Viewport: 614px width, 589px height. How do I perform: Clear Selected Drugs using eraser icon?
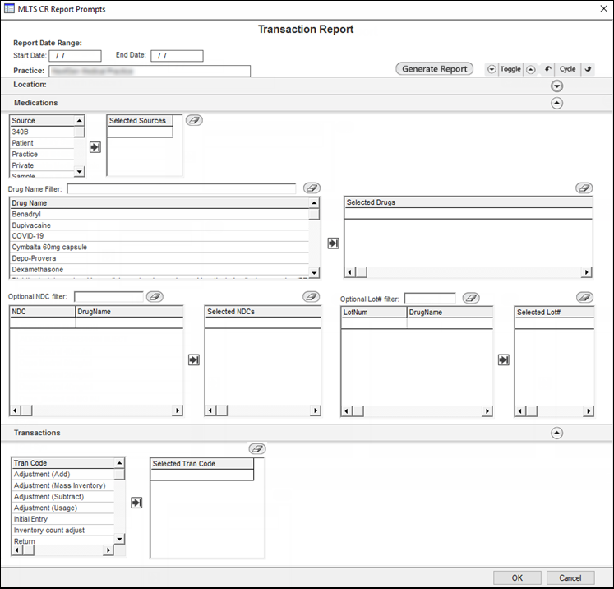[x=584, y=188]
